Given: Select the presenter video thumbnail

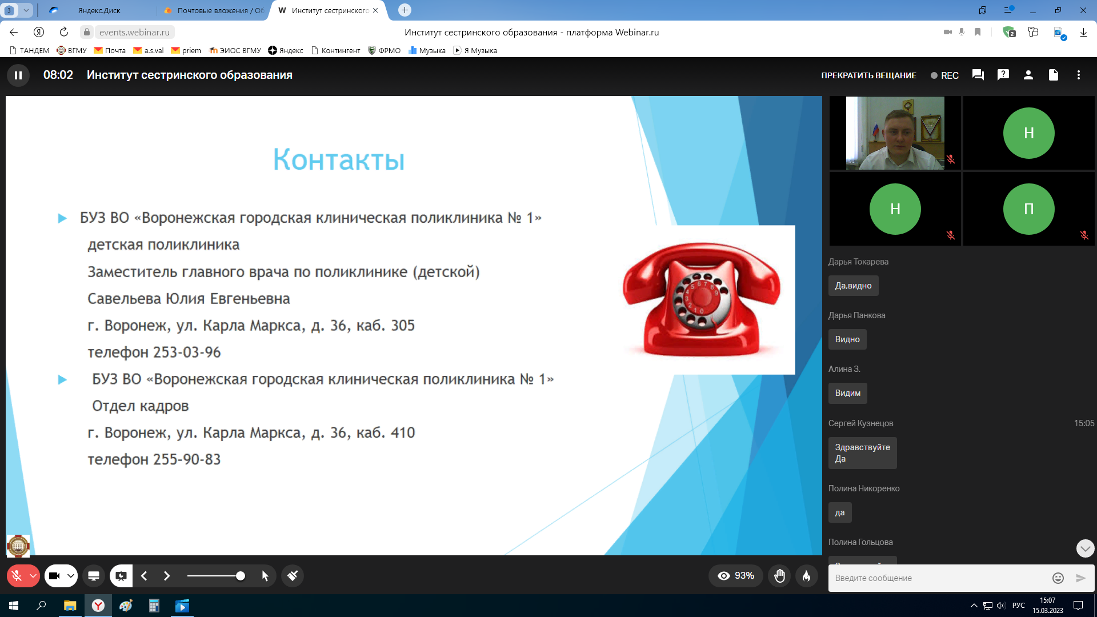Looking at the screenshot, I should pos(895,133).
